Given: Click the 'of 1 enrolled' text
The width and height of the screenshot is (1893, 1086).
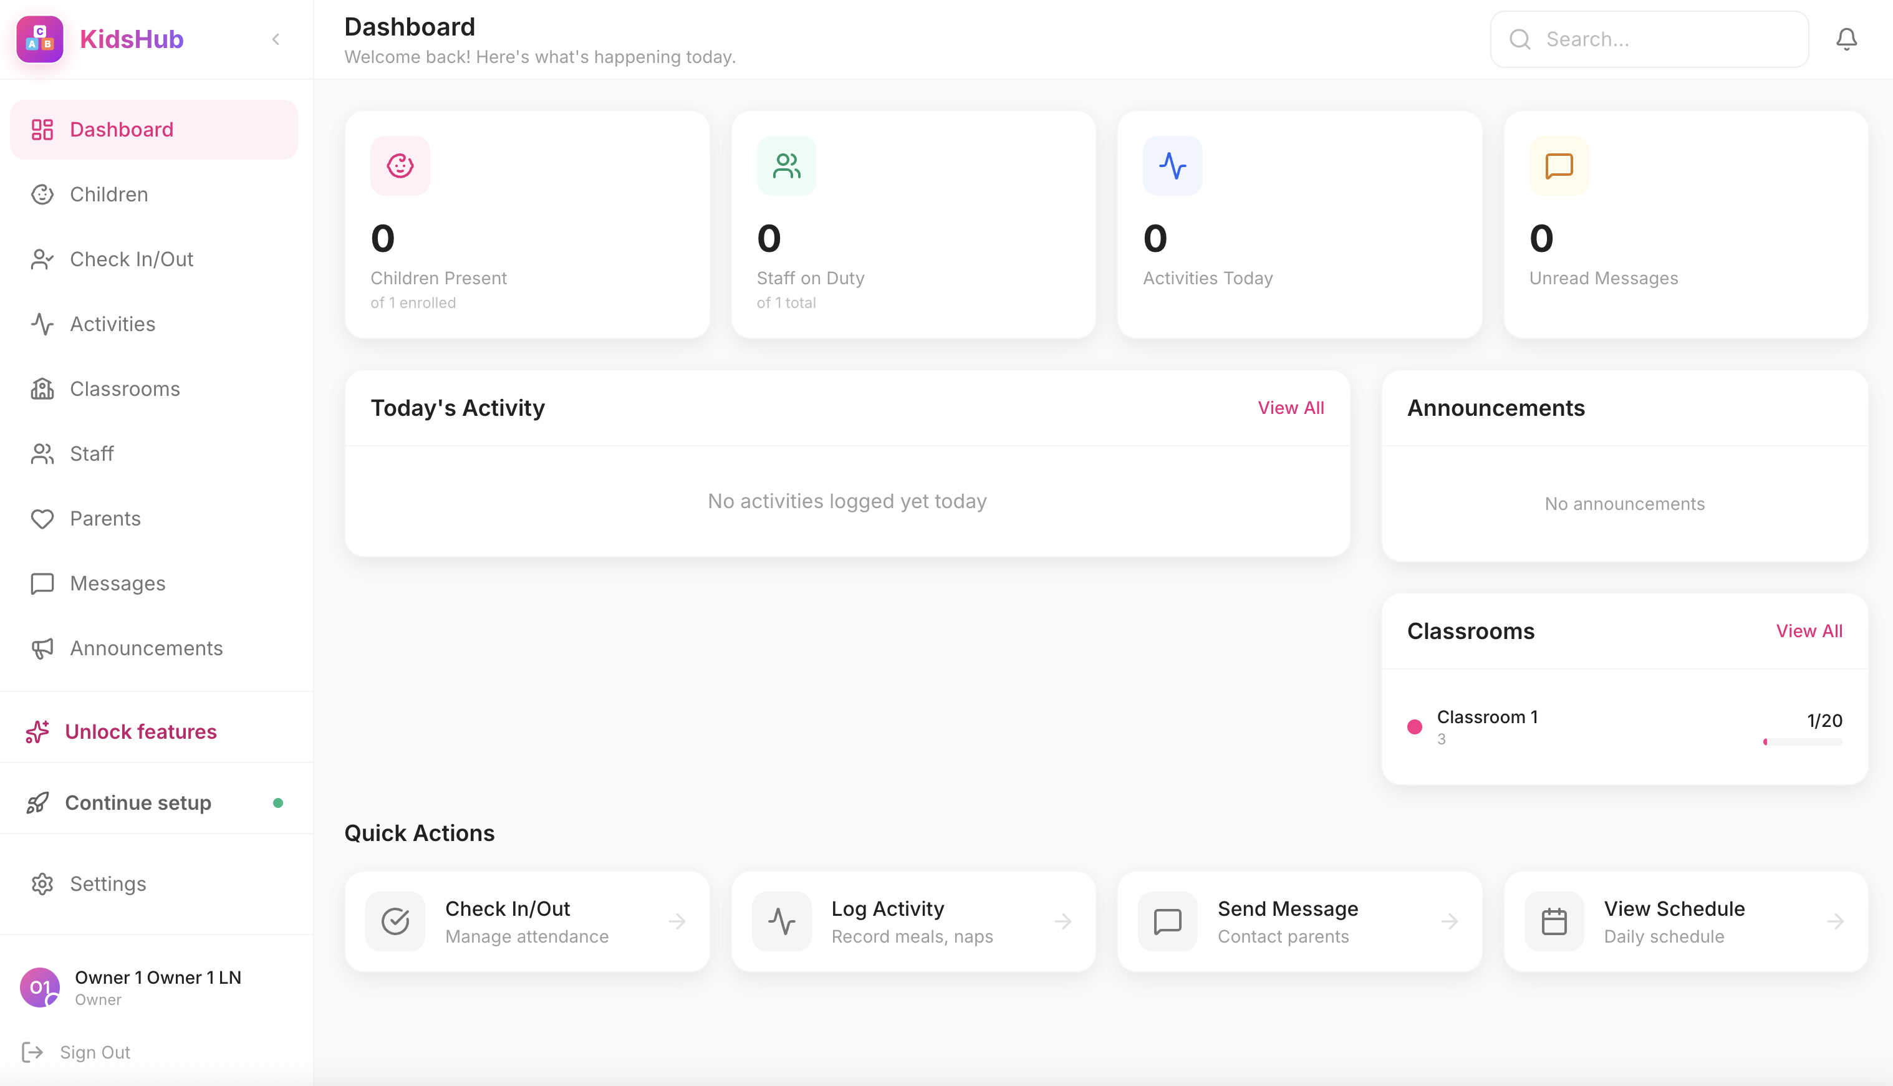Looking at the screenshot, I should pyautogui.click(x=413, y=303).
